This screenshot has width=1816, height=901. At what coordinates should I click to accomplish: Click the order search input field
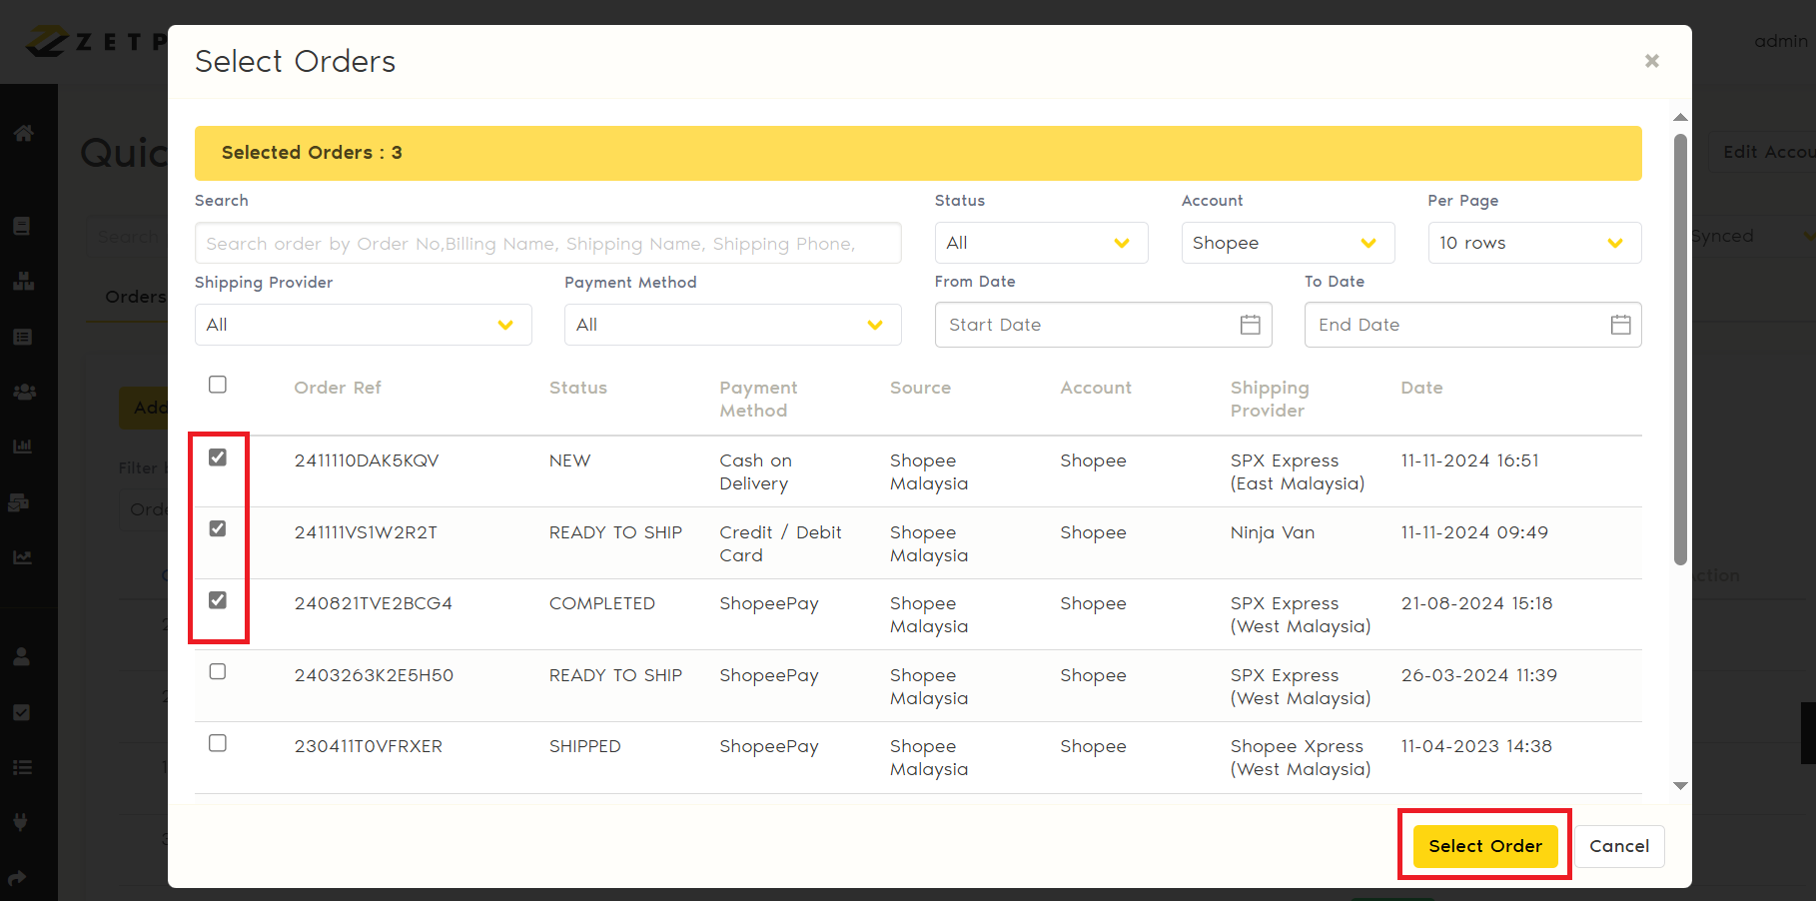point(547,244)
